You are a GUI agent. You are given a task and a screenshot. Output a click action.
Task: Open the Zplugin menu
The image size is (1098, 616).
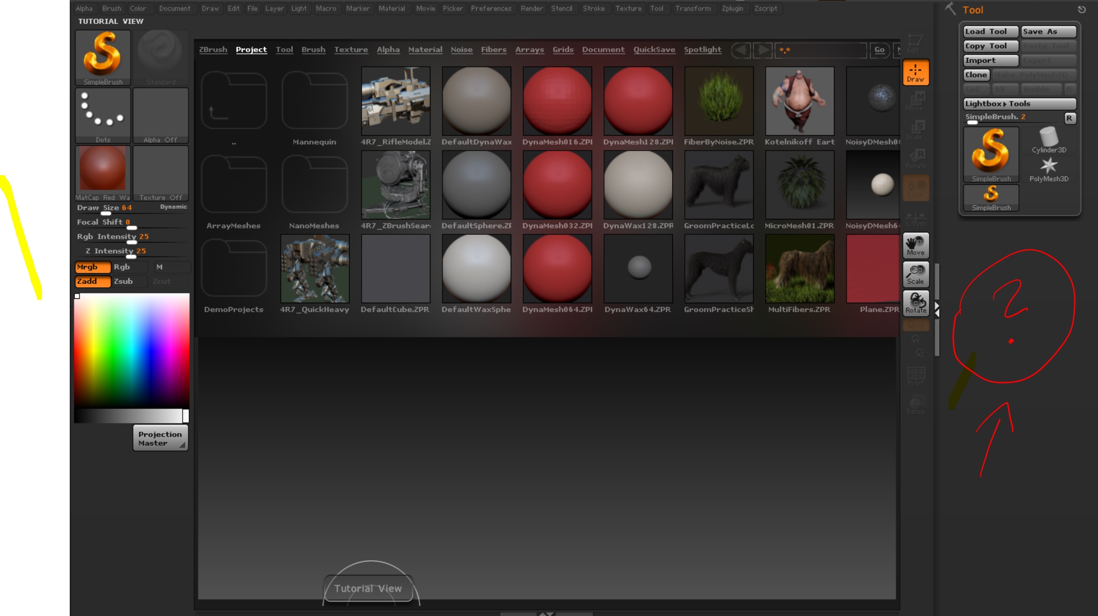coord(732,8)
